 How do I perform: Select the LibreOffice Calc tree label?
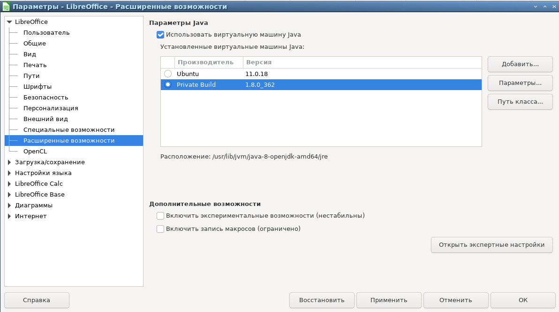click(39, 183)
